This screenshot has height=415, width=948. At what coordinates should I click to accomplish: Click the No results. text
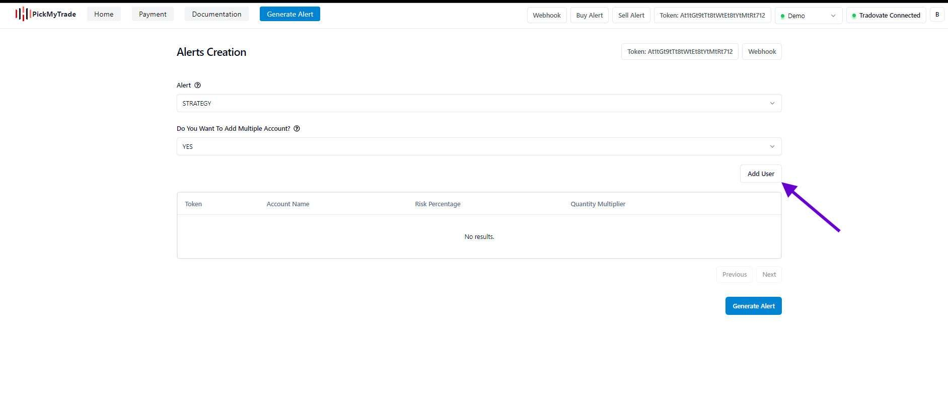click(x=479, y=236)
